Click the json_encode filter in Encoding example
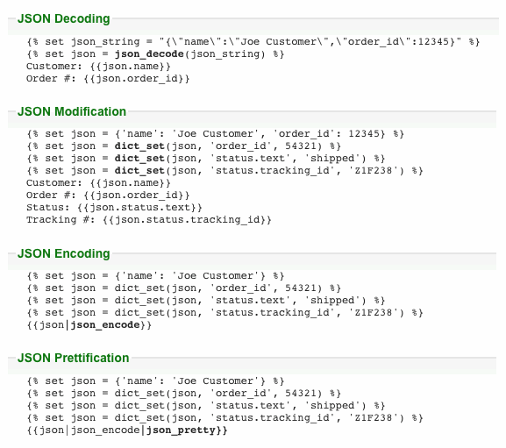 point(105,324)
